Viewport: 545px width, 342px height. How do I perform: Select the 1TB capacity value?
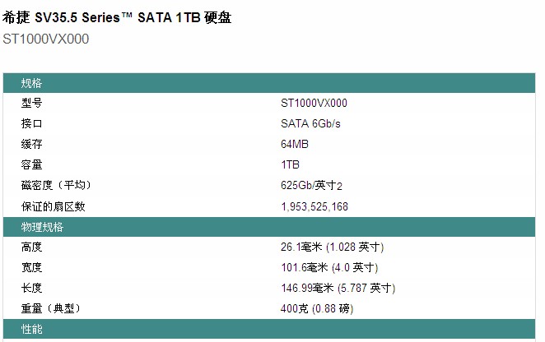[291, 165]
